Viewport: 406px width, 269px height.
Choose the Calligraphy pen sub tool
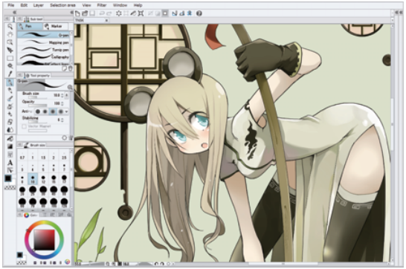pyautogui.click(x=43, y=56)
